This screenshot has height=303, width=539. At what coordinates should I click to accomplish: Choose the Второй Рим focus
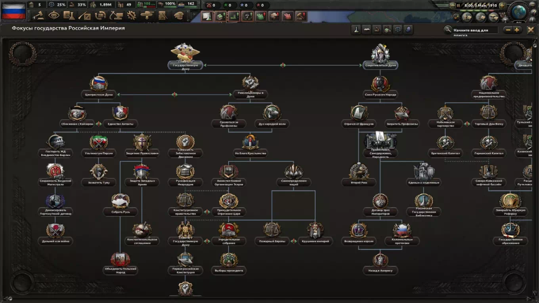[x=359, y=183]
